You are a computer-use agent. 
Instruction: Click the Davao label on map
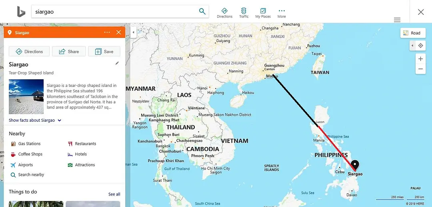(352, 195)
